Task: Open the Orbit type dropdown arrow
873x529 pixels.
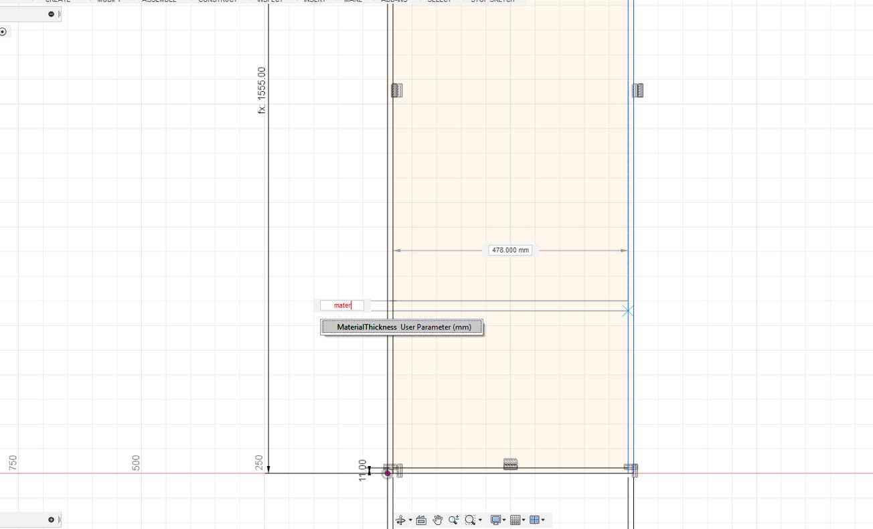Action: (x=410, y=520)
